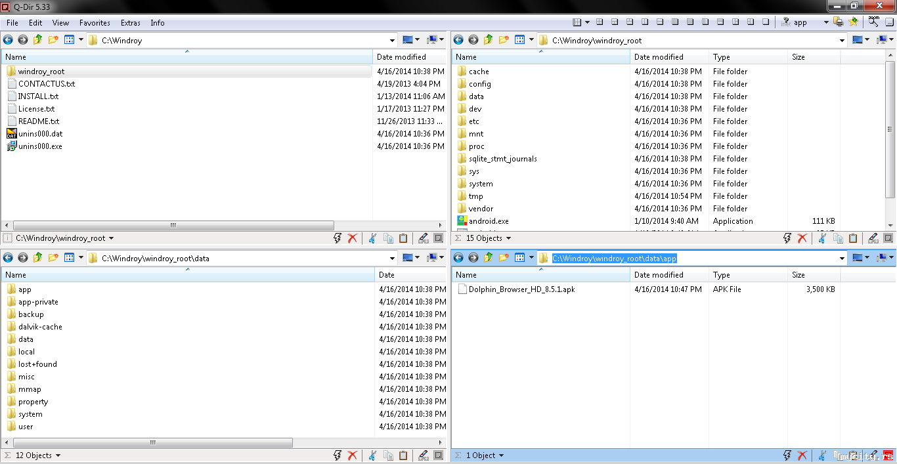
Task: Open the layout selector dropdown arrow in main toolbar
Action: point(587,22)
